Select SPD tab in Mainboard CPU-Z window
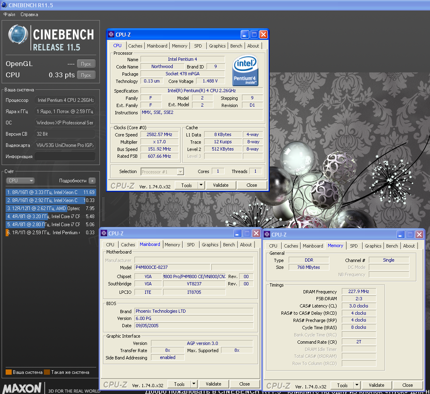This screenshot has height=394, width=430. pyautogui.click(x=191, y=245)
